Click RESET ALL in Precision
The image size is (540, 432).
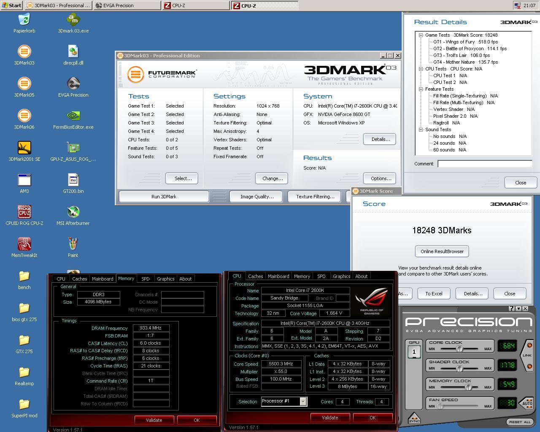520,422
